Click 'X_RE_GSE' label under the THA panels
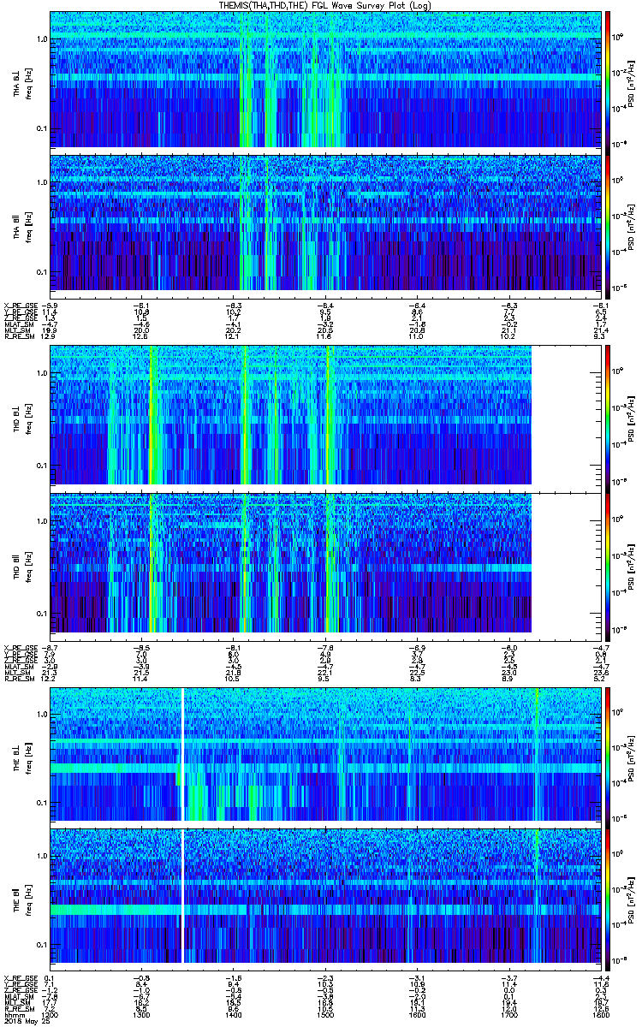The width and height of the screenshot is (642, 1027). click(x=20, y=304)
